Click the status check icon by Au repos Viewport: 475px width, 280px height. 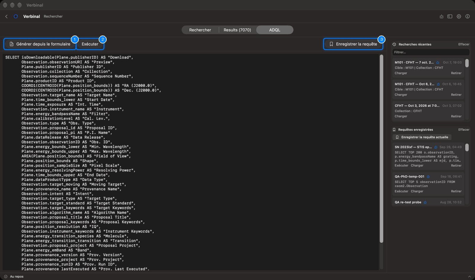6,276
